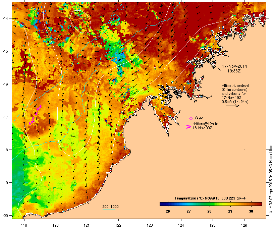Click the -14 latitude axis label
275x228 pixels.
(5, 18)
